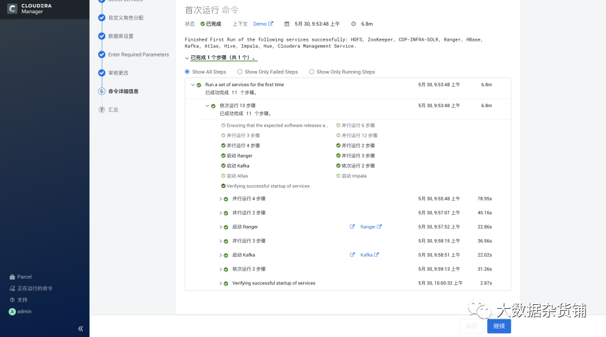The height and width of the screenshot is (337, 606).
Task: Click the check icon for 自定义角色分配 step
Action: pyautogui.click(x=102, y=18)
